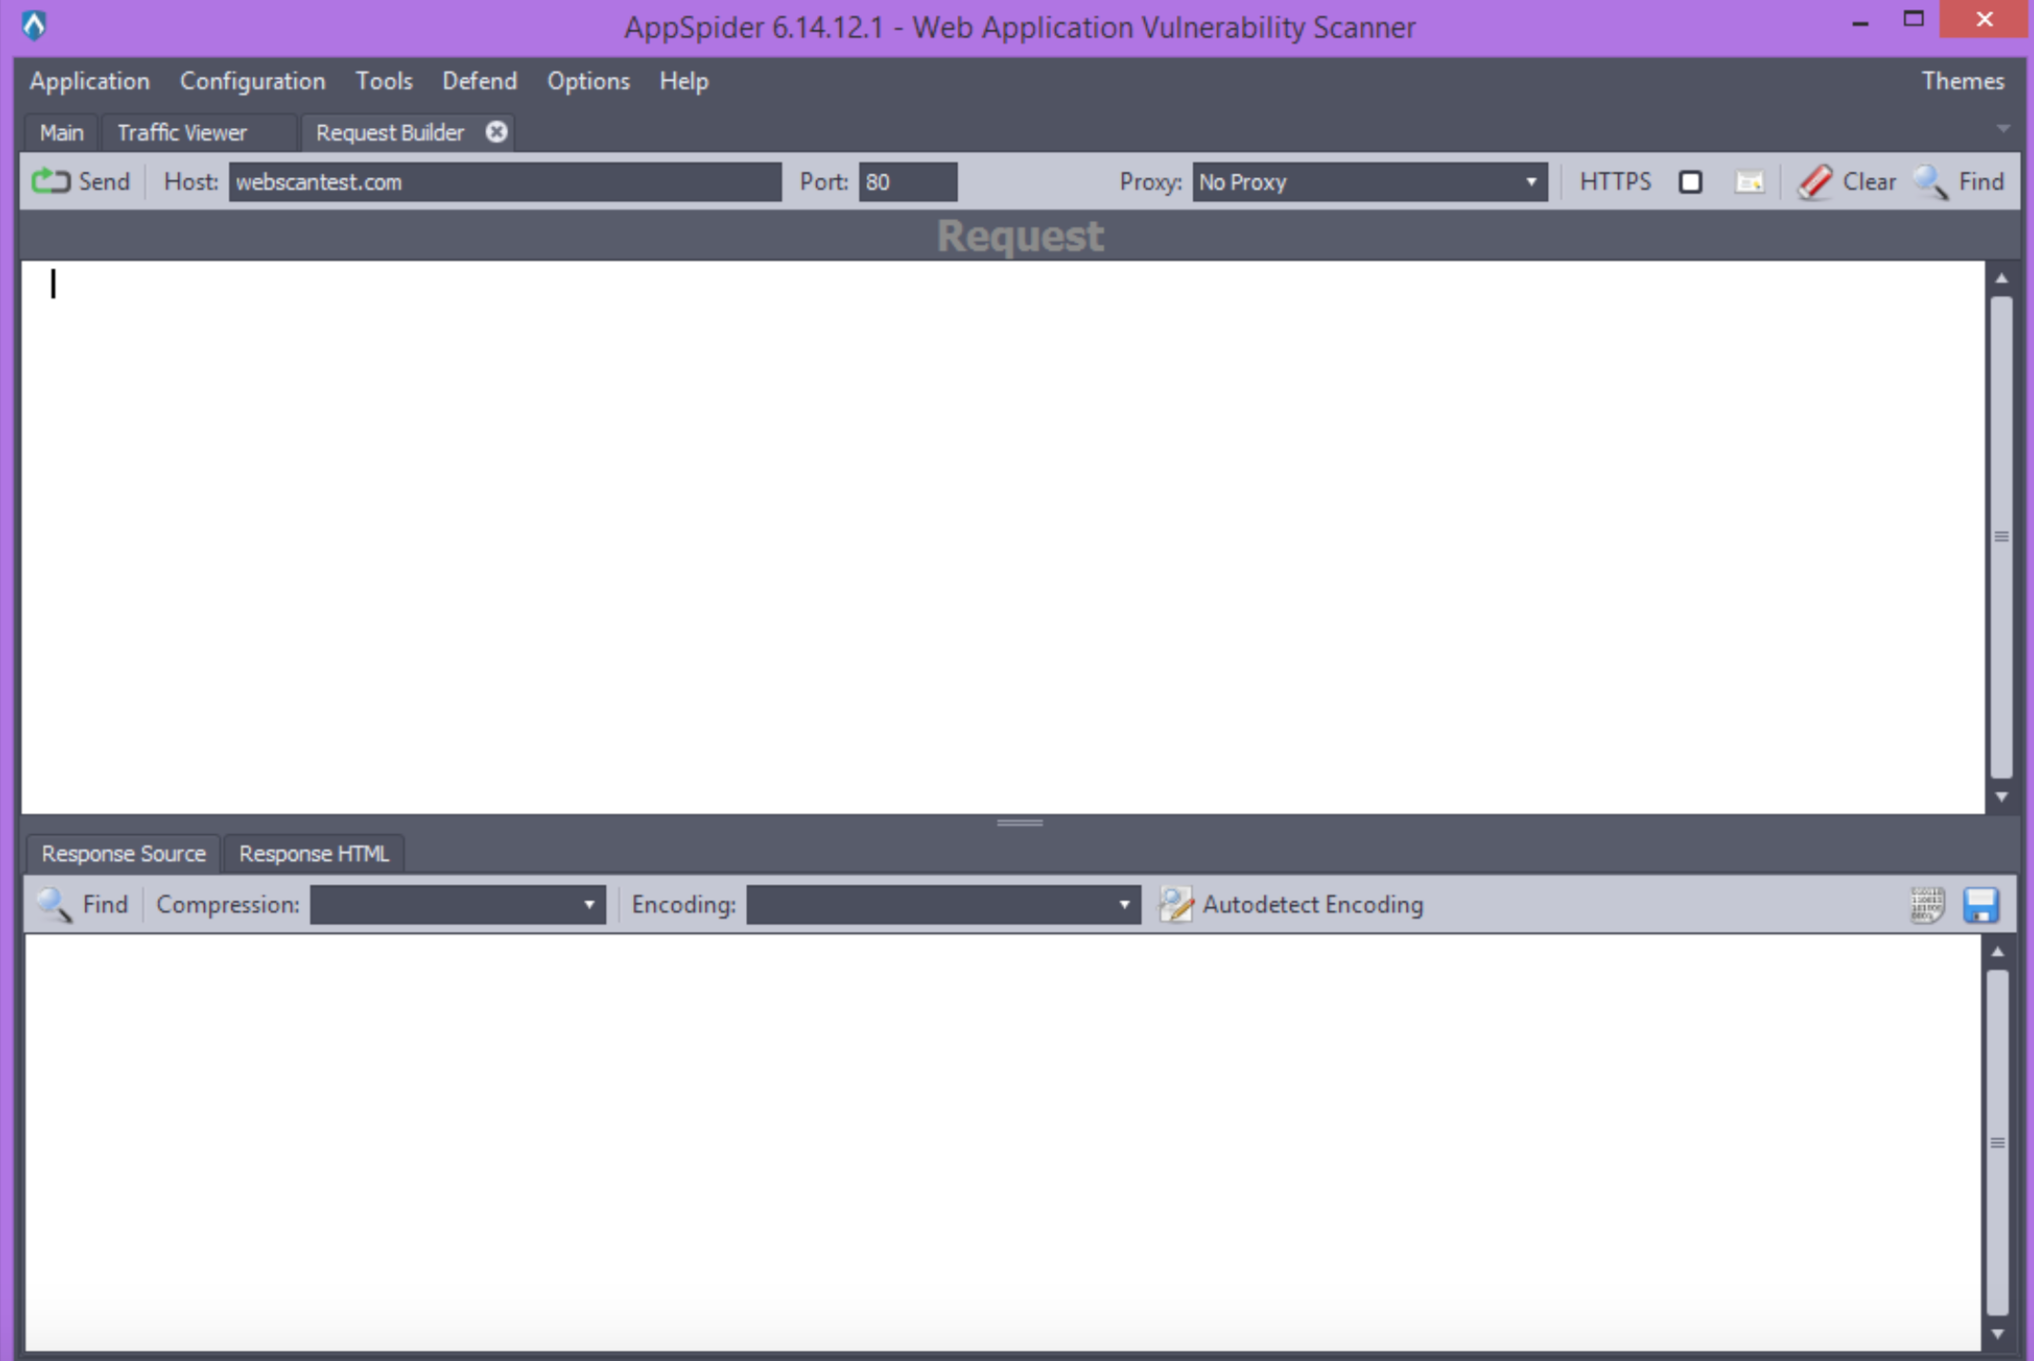Click the small note icon beside HTTPS checkbox
This screenshot has width=2034, height=1361.
1749,181
